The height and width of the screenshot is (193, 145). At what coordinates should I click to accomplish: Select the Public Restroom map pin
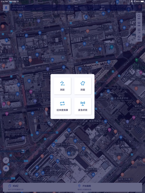pos(39,21)
